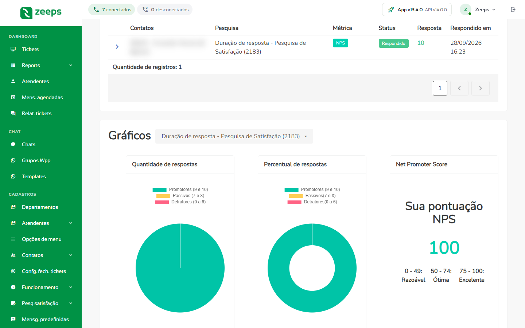Open Relat. tickets menu item
The image size is (525, 328).
click(41, 113)
